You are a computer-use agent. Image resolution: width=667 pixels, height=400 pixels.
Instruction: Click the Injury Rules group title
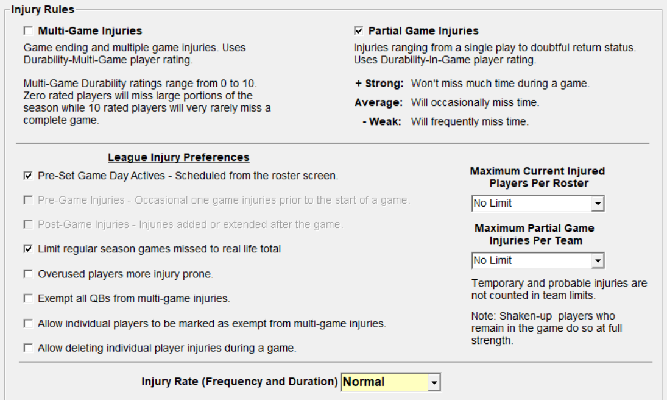click(x=43, y=10)
